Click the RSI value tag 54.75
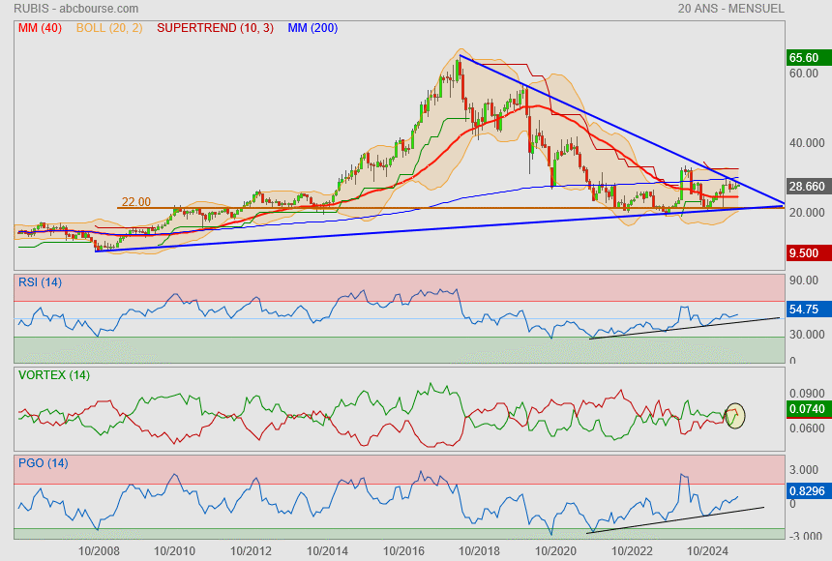 pyautogui.click(x=807, y=310)
